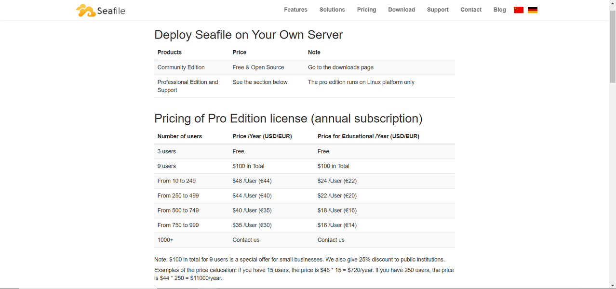Select the 'Deploy Seafile on Your Own Server' heading
Image resolution: width=616 pixels, height=289 pixels.
click(x=249, y=35)
